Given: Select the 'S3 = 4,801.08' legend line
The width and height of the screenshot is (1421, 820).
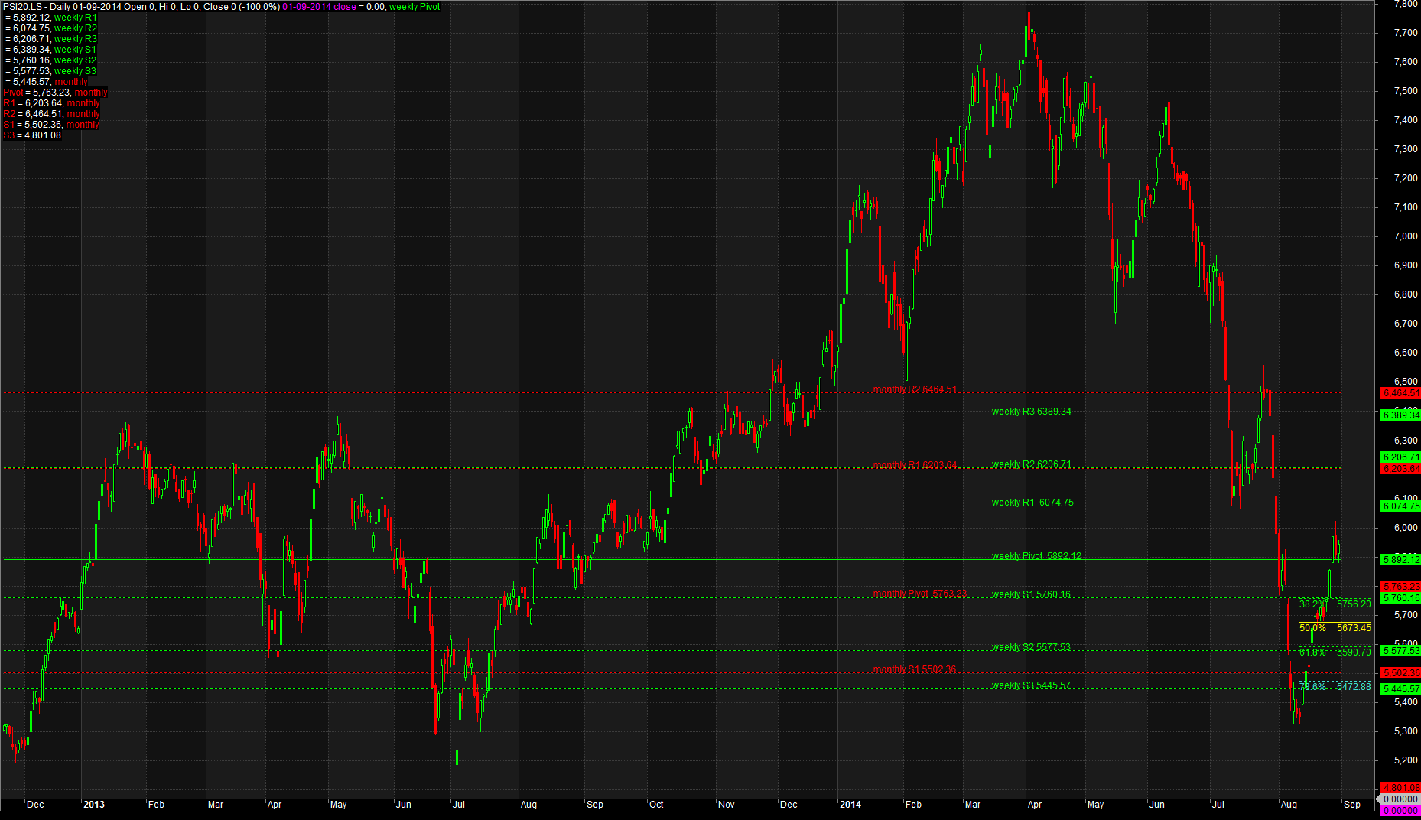Looking at the screenshot, I should (x=32, y=135).
